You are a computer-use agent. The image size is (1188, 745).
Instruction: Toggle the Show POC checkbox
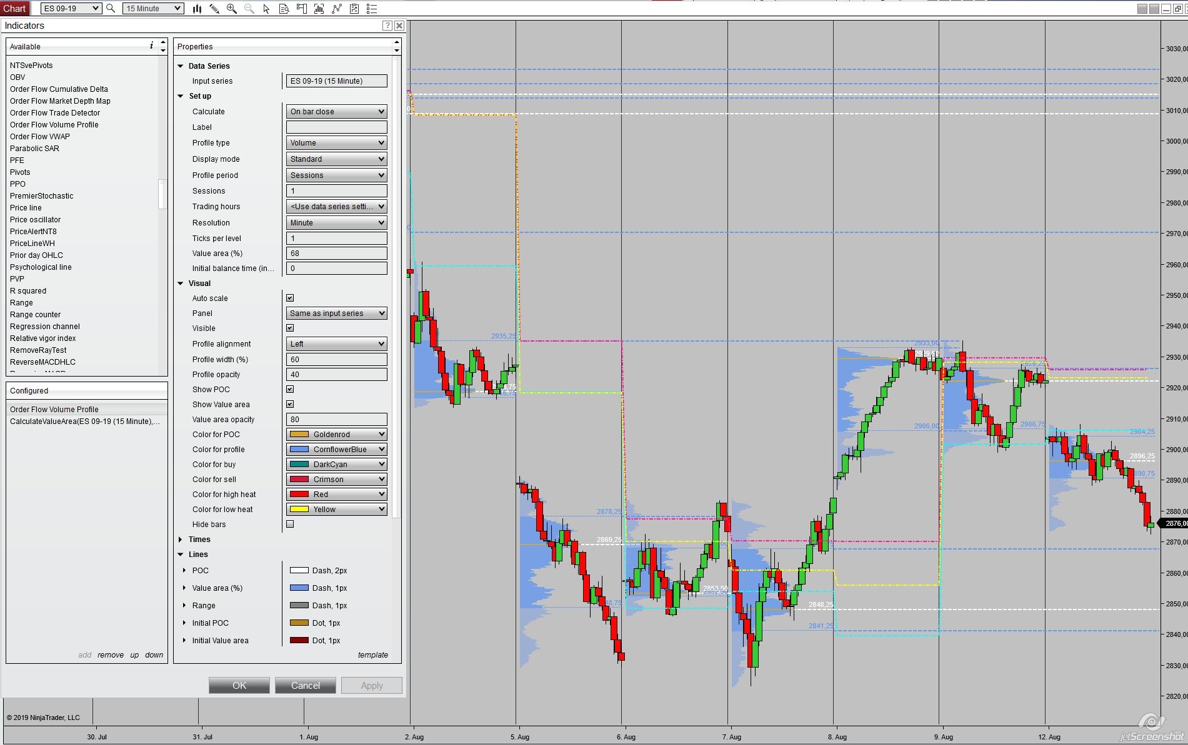tap(290, 390)
